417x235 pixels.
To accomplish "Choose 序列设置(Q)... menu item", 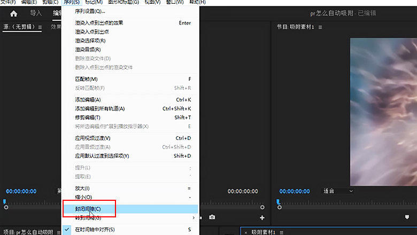I will (130, 11).
